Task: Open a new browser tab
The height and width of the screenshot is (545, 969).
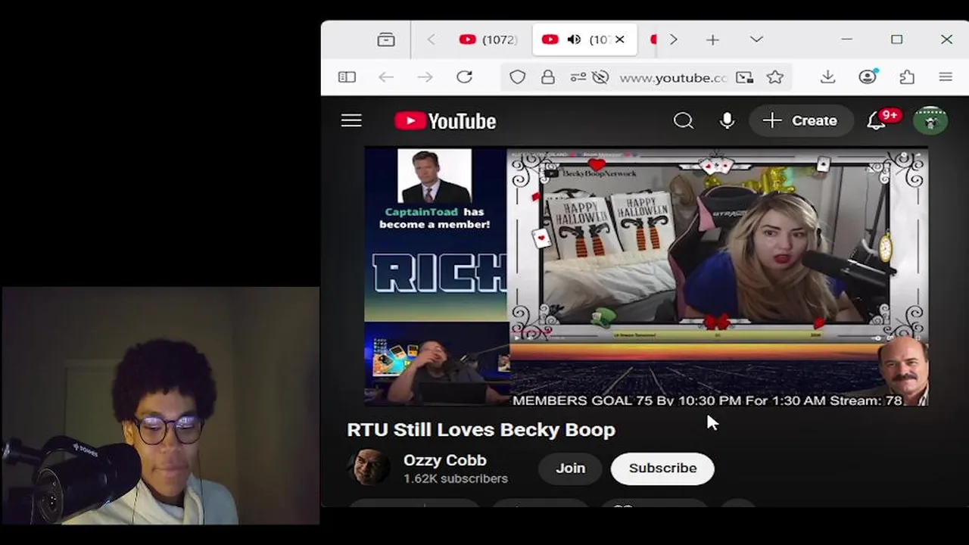Action: 712,39
